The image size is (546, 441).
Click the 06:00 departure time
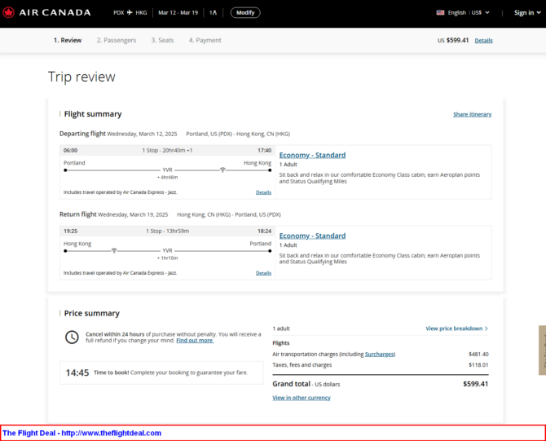(x=70, y=151)
